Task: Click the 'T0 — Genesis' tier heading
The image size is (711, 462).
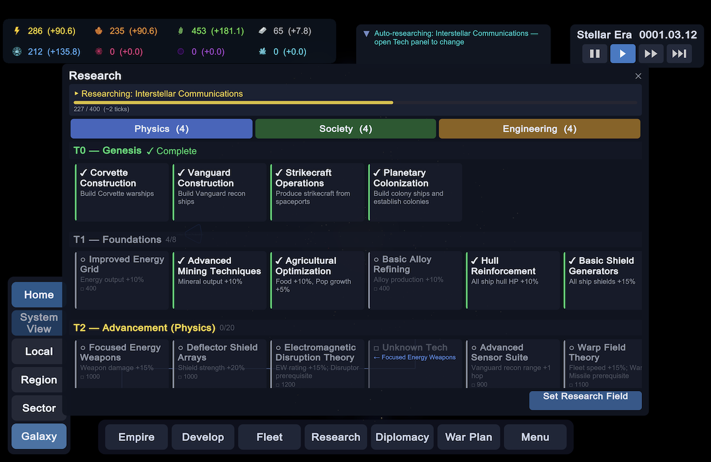Action: click(x=108, y=150)
